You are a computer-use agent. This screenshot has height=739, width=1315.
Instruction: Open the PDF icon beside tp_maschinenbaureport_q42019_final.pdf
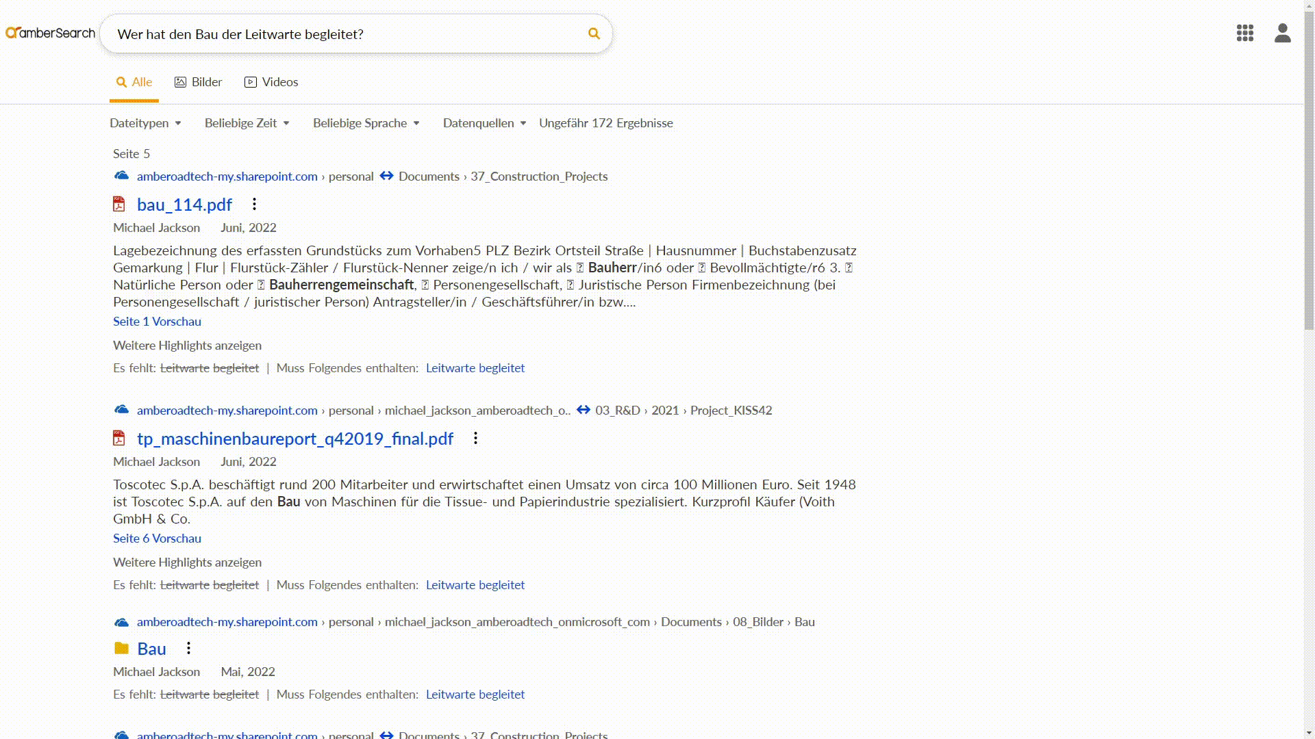click(118, 437)
